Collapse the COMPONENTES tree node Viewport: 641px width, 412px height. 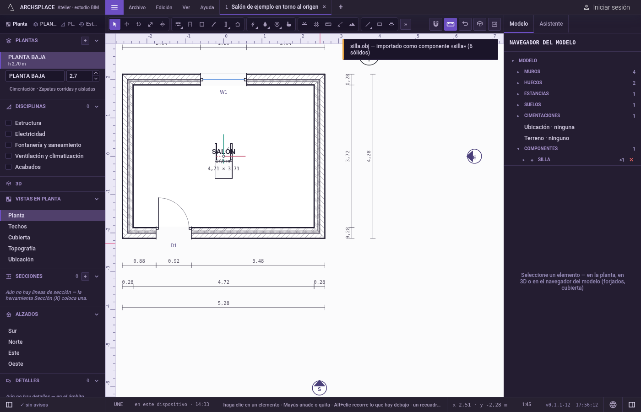coord(518,149)
